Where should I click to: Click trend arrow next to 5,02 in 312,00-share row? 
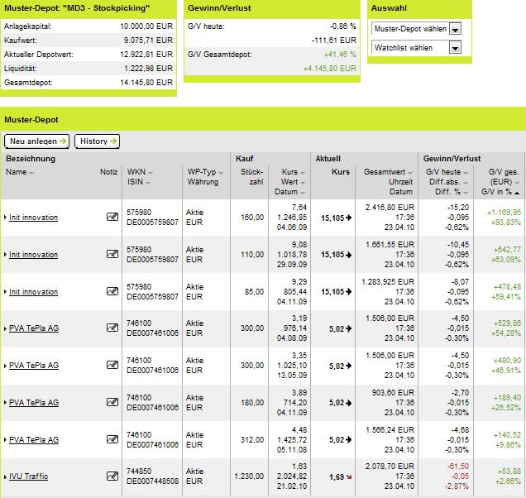[349, 440]
